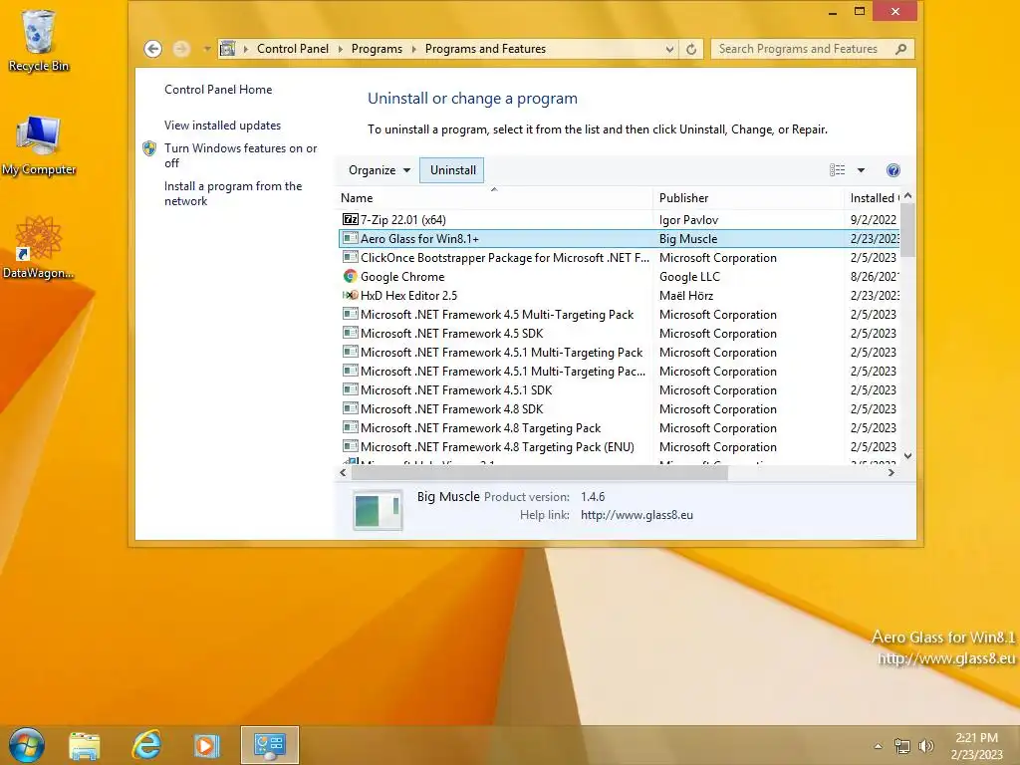Screen dimensions: 1020x765
Task: Select Aero Glass for Win8.1+ entry
Action: pyautogui.click(x=620, y=239)
